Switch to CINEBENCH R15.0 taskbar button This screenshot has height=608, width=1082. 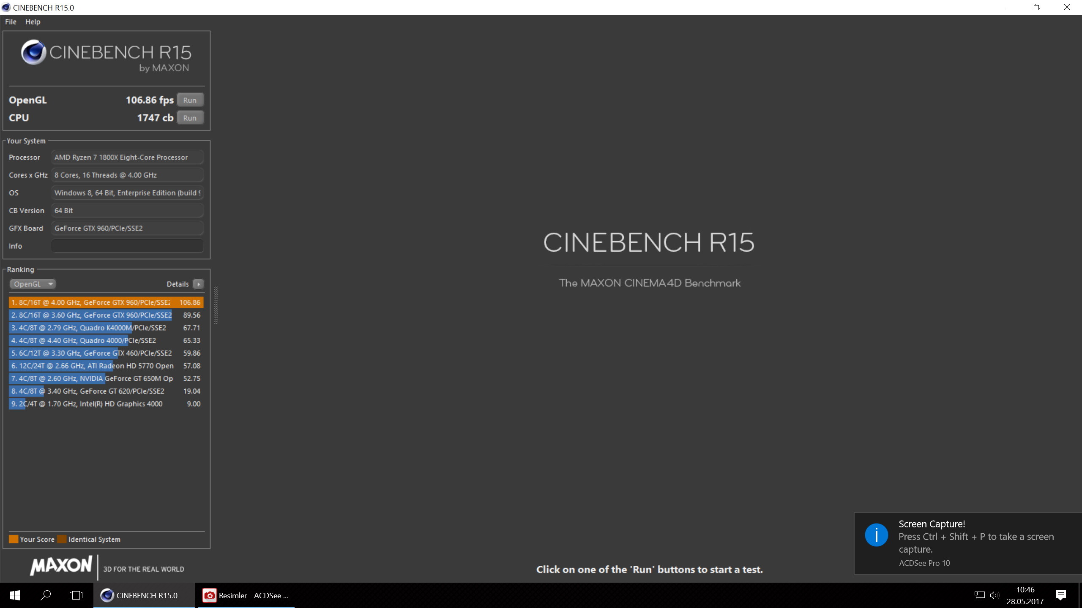[144, 595]
